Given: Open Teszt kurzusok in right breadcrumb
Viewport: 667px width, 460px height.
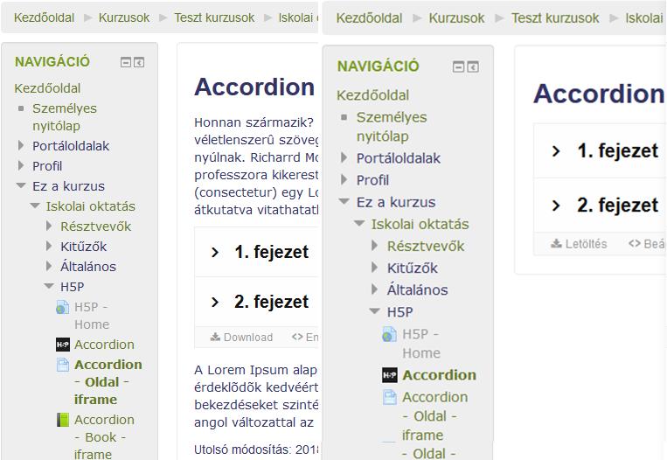Looking at the screenshot, I should point(555,18).
